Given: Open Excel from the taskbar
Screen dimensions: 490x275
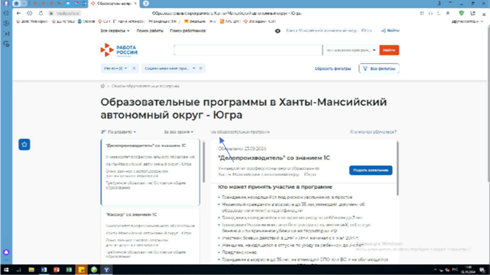Looking at the screenshot, I should pyautogui.click(x=69, y=270).
